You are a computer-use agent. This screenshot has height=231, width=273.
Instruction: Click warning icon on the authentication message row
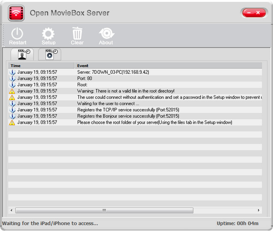click(12, 97)
